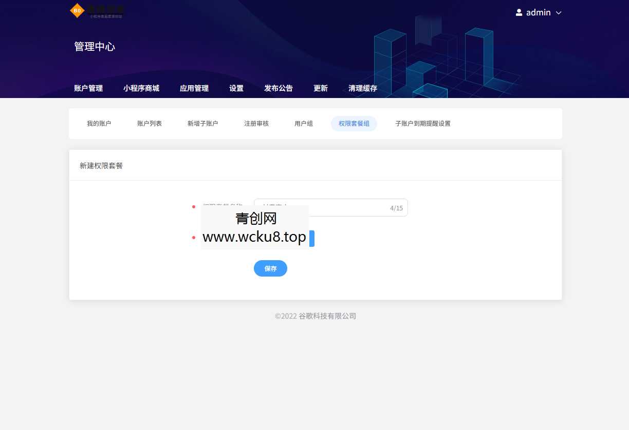Open the 新增子账户 tab
The height and width of the screenshot is (430, 629).
[202, 123]
